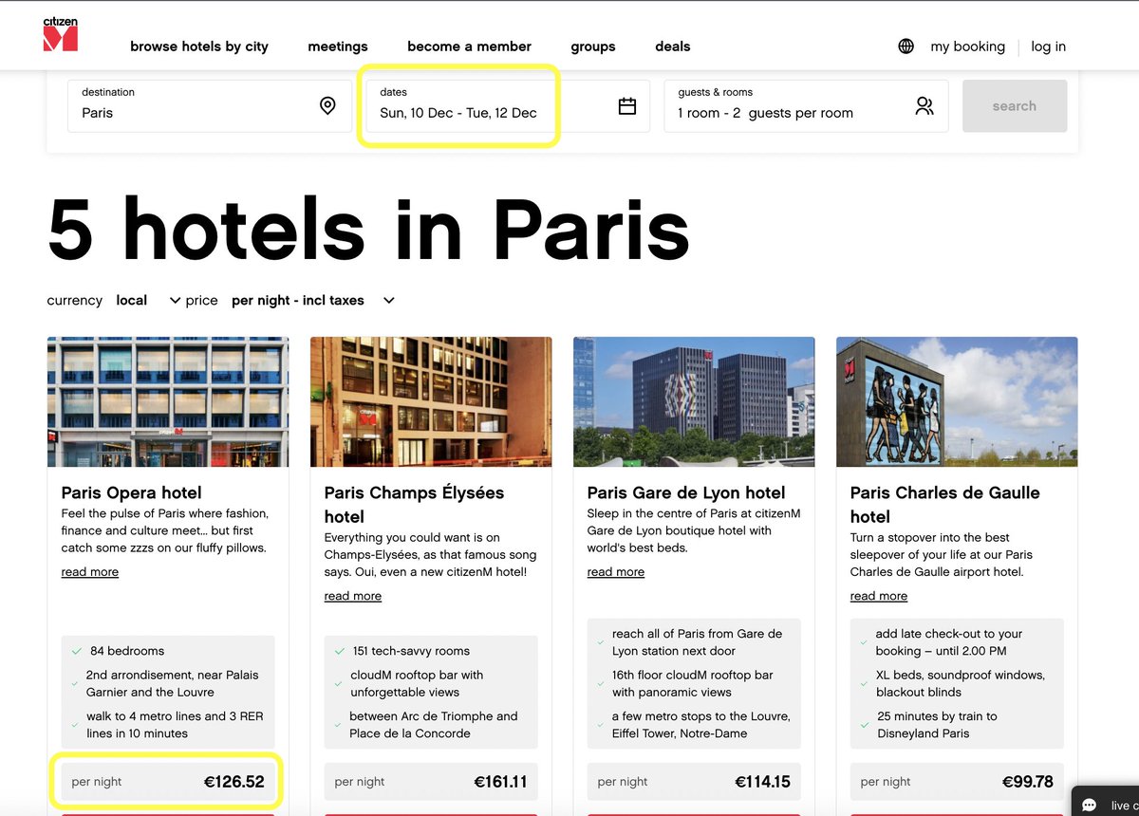1139x816 pixels.
Task: Select the groups menu item
Action: click(x=593, y=46)
